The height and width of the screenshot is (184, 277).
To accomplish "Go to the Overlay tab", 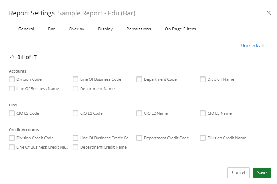I will (76, 29).
